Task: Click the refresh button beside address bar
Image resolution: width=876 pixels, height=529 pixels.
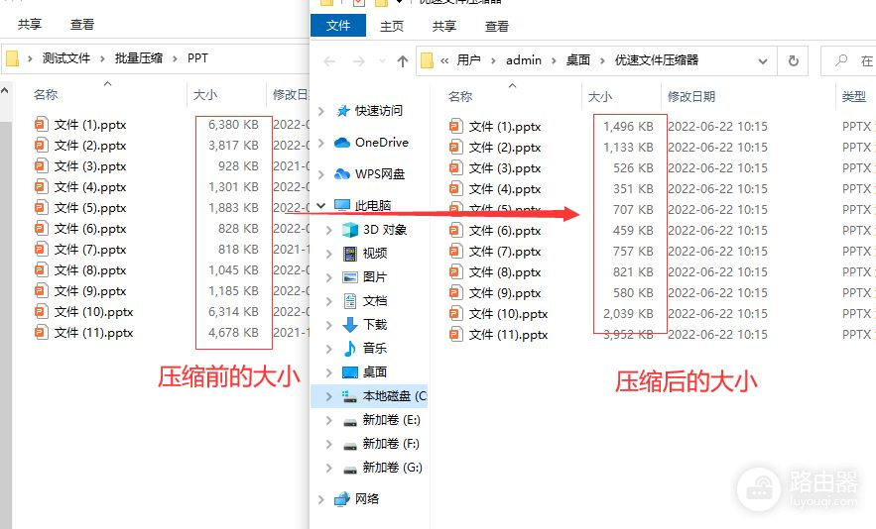Action: (793, 60)
